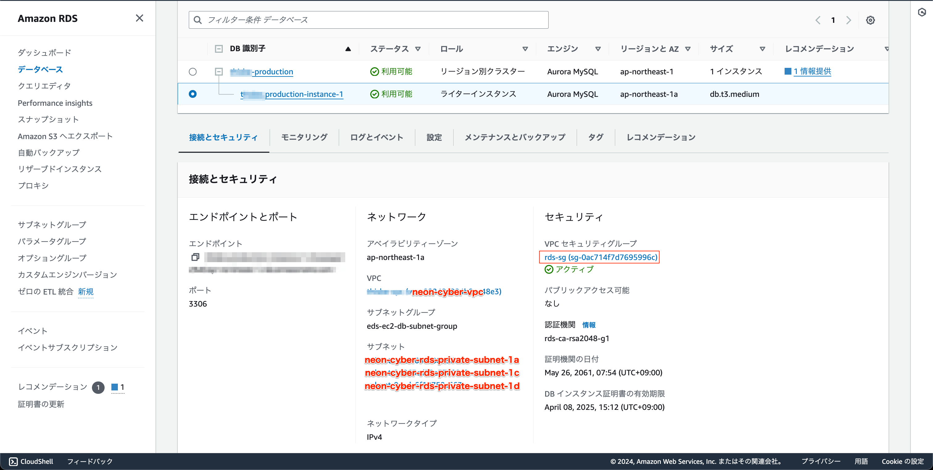Image resolution: width=933 pixels, height=470 pixels.
Task: Click 新規 next to ゼロの ETL 統合
Action: pos(85,292)
